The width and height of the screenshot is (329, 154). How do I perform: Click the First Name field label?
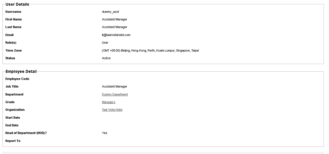coord(14,20)
